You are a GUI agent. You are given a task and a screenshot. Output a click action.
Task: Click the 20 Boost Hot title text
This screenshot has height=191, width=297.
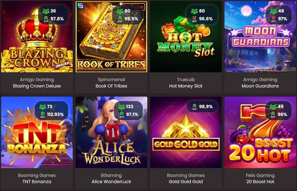pyautogui.click(x=260, y=182)
